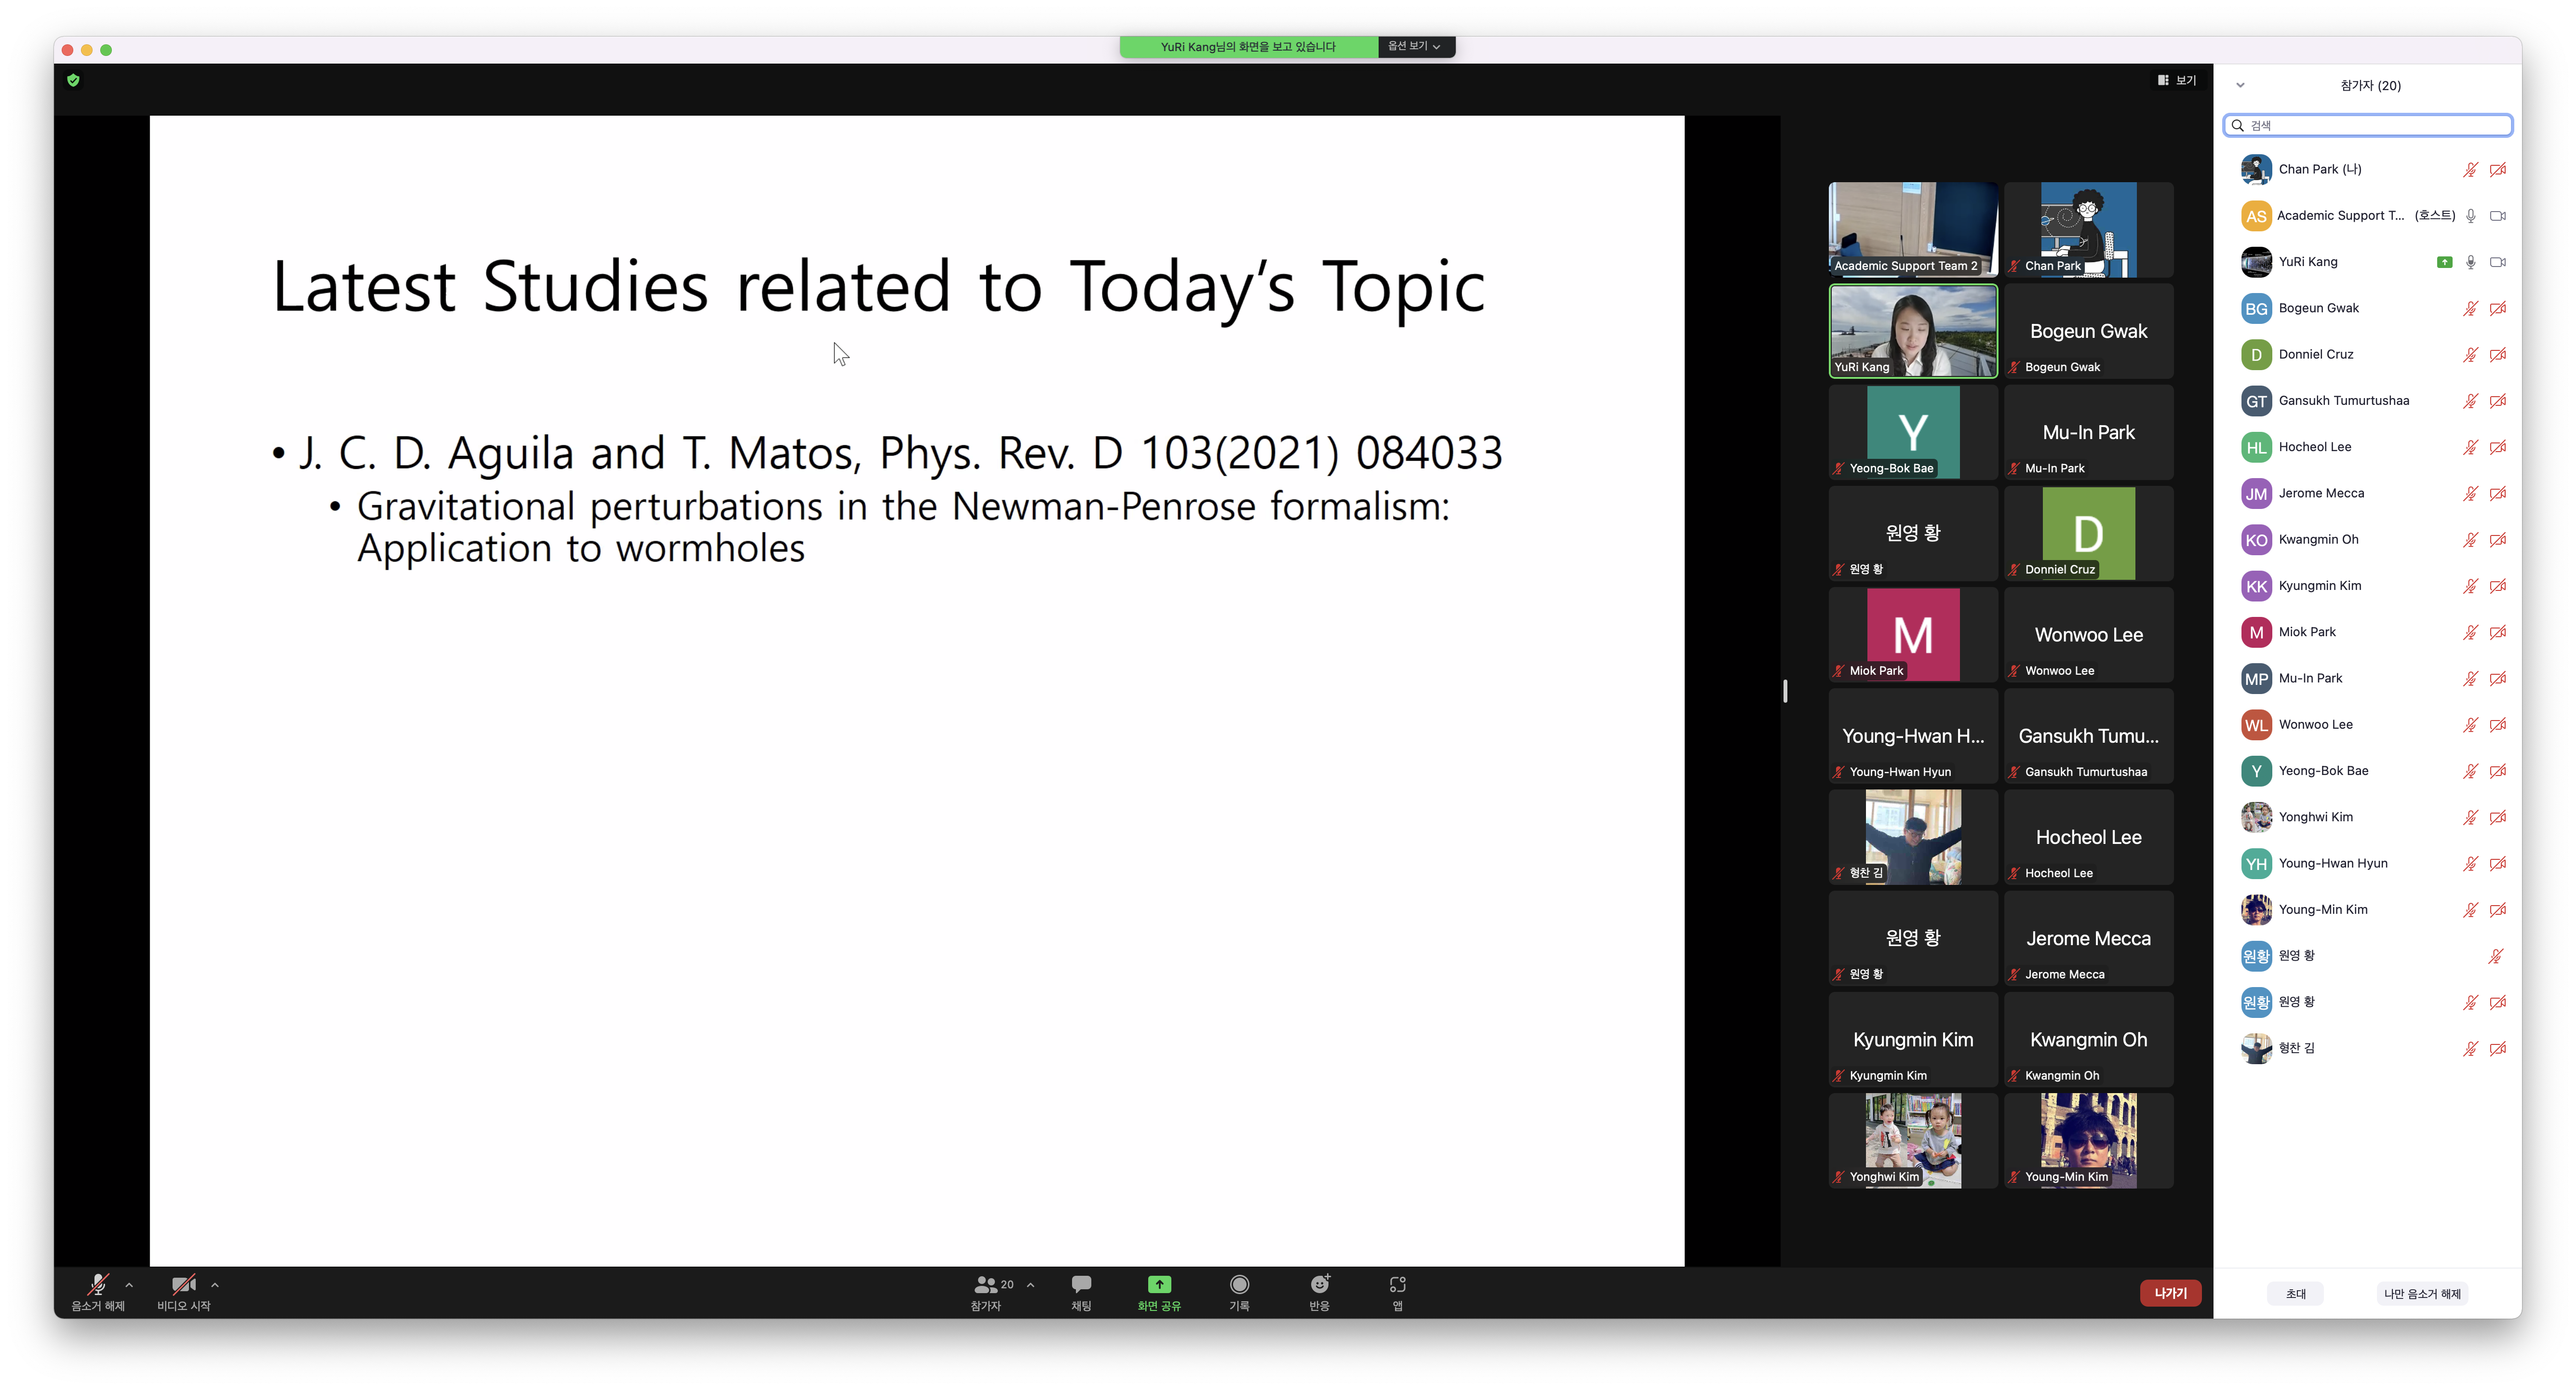Image resolution: width=2576 pixels, height=1390 pixels.
Task: Collapse participants panel with top chevron
Action: click(x=2240, y=85)
